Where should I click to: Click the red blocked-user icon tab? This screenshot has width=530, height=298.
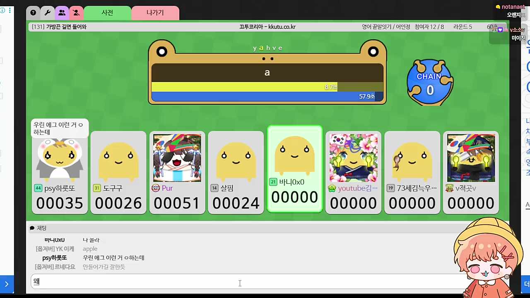pos(76,13)
